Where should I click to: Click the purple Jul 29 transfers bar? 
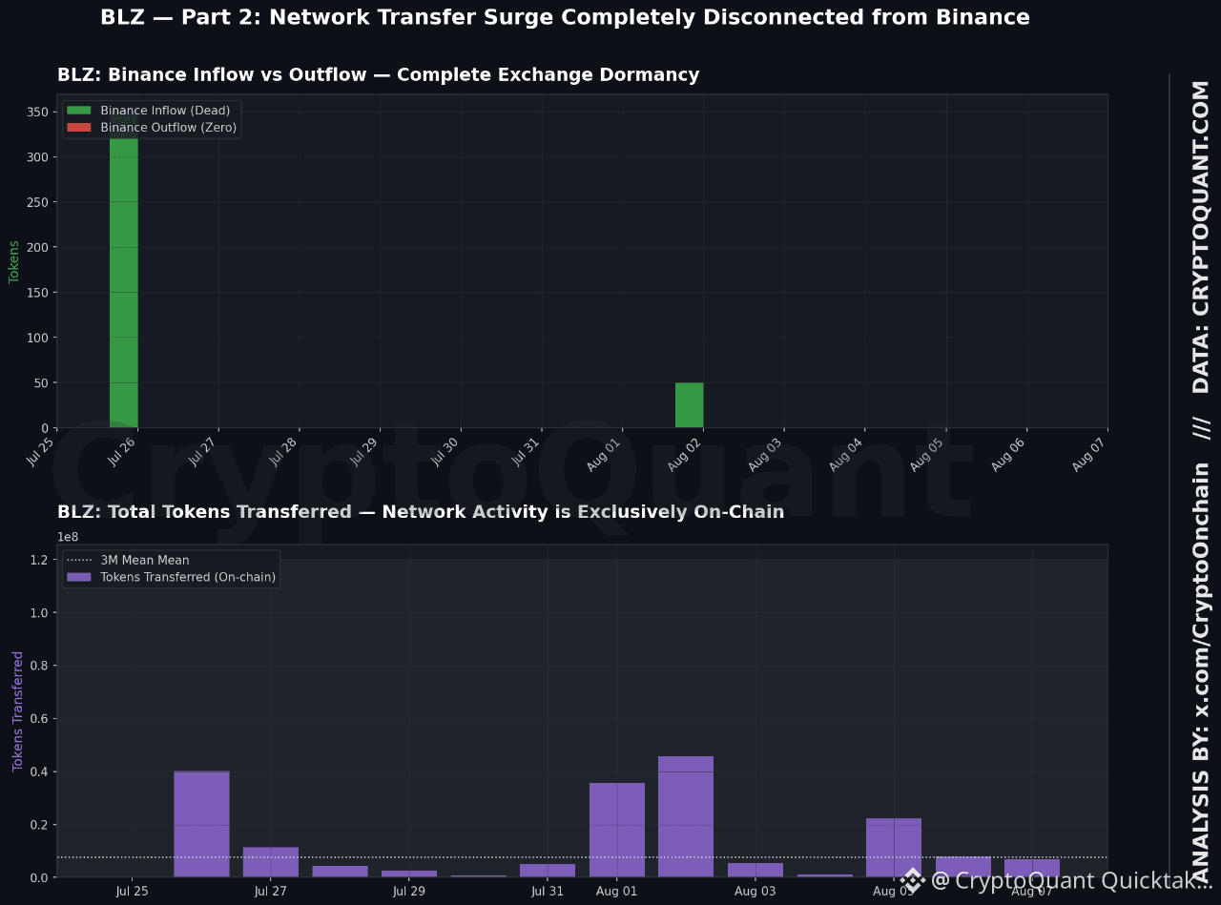pyautogui.click(x=409, y=874)
